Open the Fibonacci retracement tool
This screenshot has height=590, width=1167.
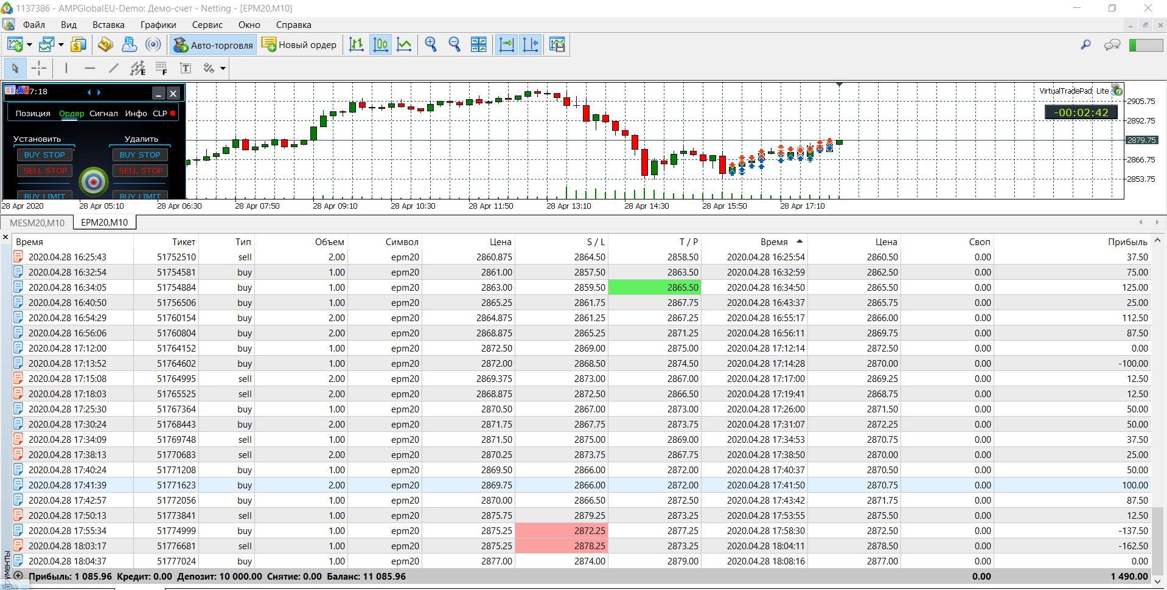(x=161, y=68)
